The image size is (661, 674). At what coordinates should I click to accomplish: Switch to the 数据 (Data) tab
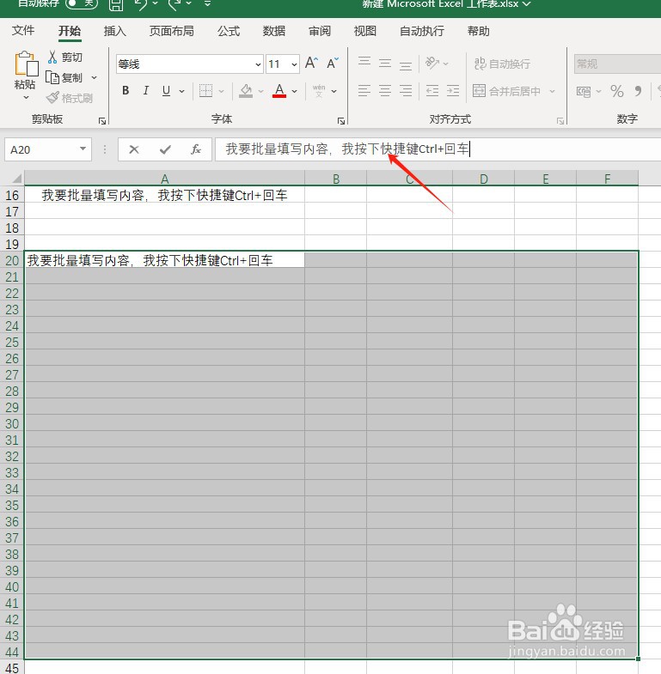point(274,31)
